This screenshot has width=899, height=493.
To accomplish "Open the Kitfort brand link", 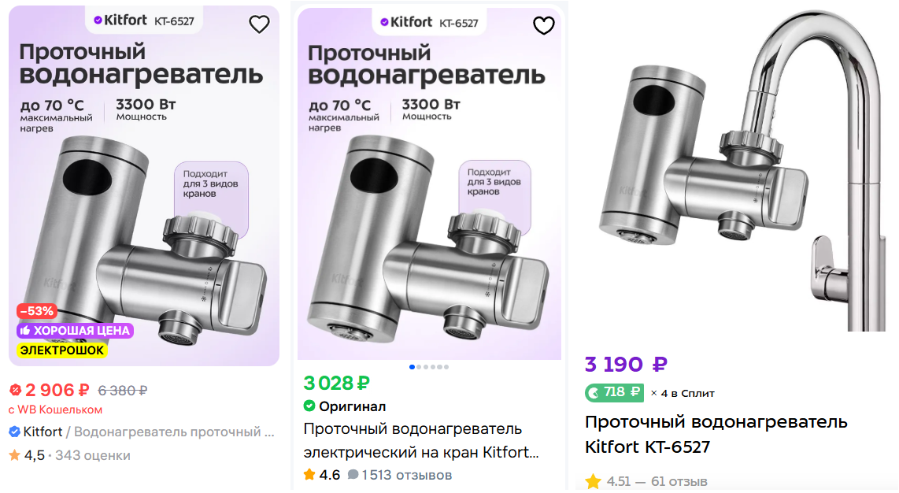I will (x=43, y=432).
